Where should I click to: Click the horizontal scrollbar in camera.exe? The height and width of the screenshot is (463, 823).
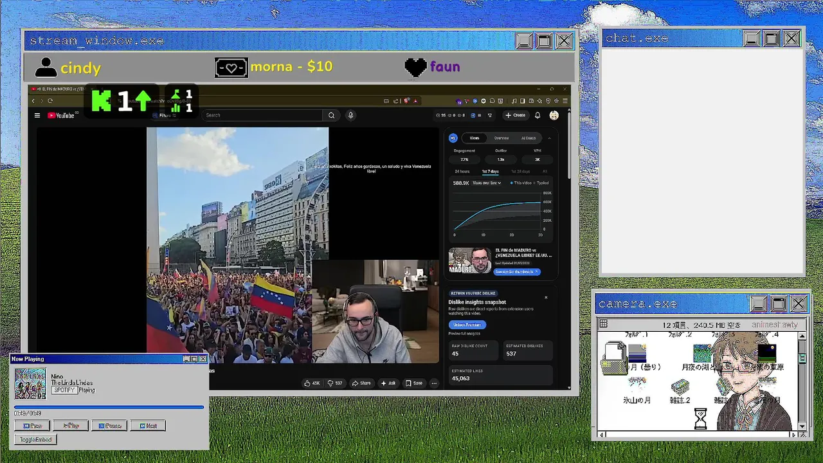click(x=698, y=435)
